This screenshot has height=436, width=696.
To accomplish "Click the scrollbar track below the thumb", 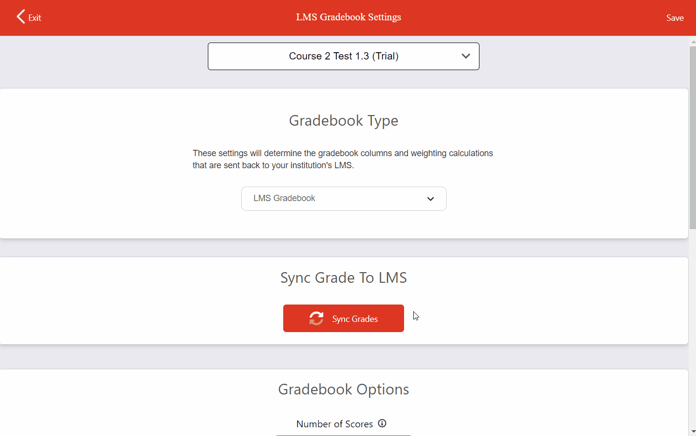I will tap(693, 329).
